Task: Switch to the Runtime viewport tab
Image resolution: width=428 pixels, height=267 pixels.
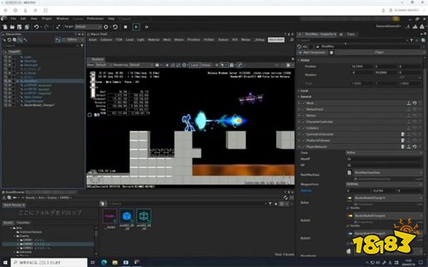Action: (98, 59)
